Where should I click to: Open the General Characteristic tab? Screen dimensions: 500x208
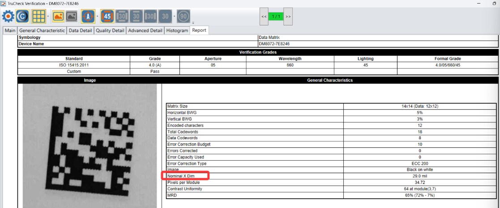pyautogui.click(x=42, y=30)
